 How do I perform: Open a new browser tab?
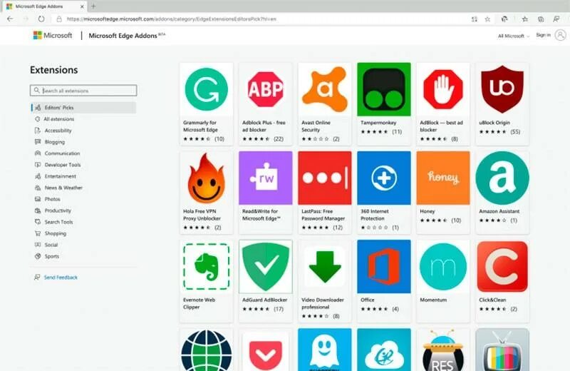93,6
